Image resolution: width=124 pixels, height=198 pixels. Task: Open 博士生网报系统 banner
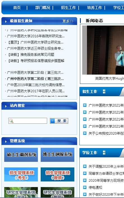58,155
